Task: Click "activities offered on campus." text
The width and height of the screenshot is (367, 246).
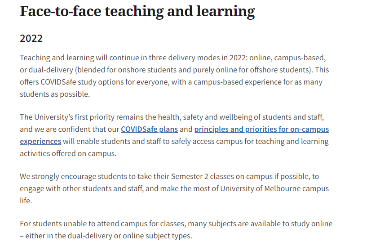Action: point(67,153)
